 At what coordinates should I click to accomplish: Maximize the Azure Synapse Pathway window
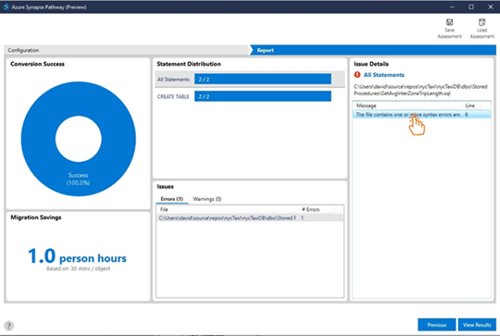point(471,6)
